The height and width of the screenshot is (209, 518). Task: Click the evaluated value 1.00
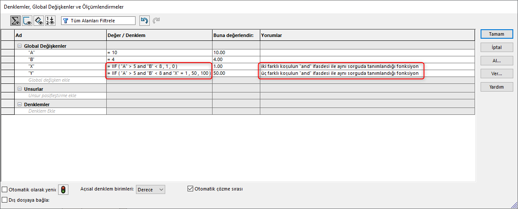pos(236,66)
